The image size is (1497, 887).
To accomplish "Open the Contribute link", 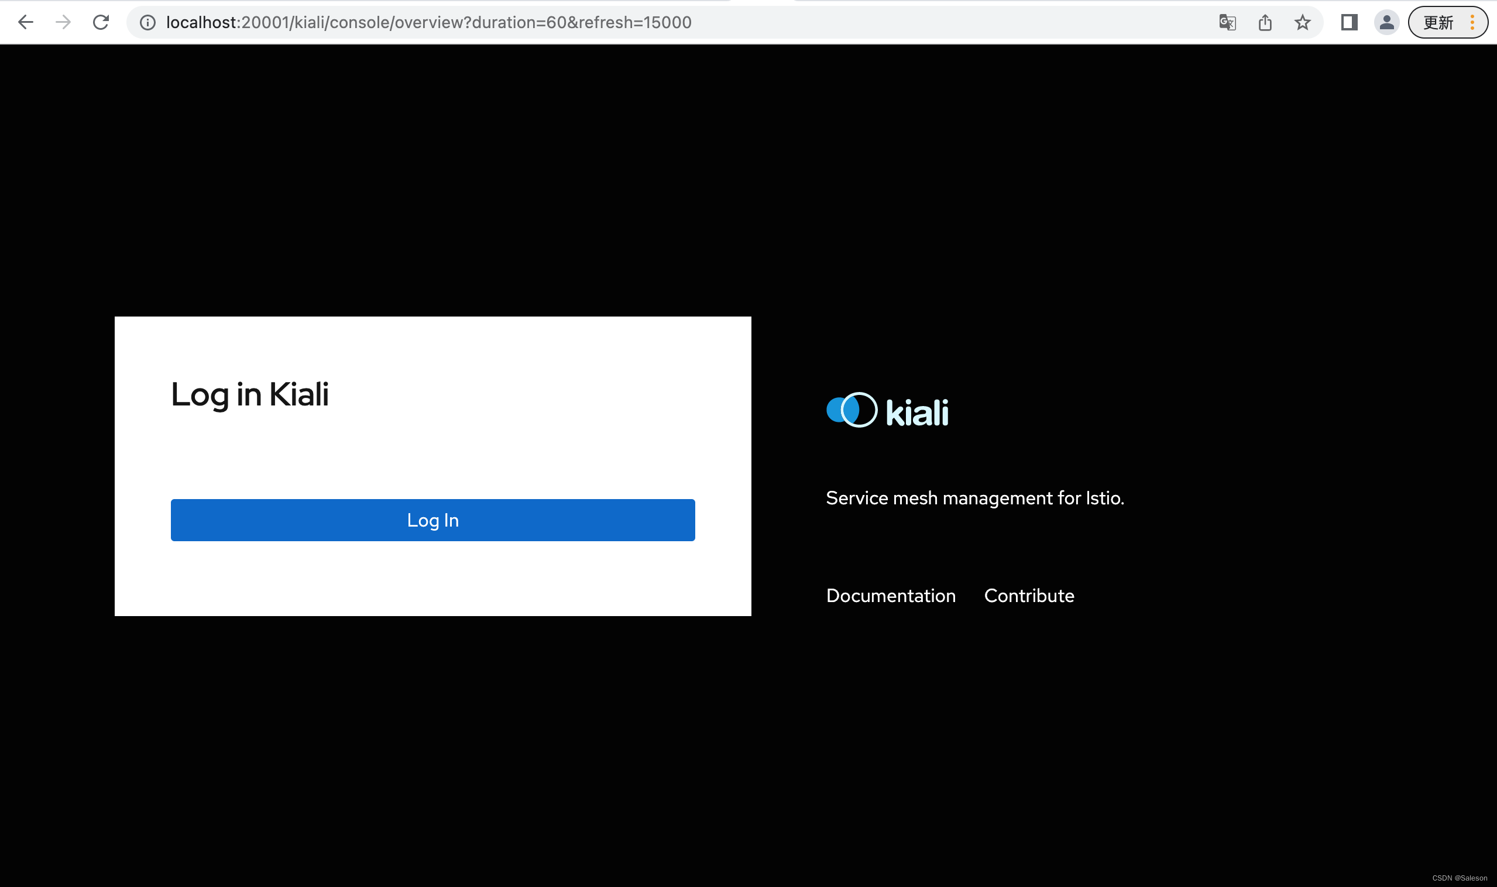I will click(1029, 595).
